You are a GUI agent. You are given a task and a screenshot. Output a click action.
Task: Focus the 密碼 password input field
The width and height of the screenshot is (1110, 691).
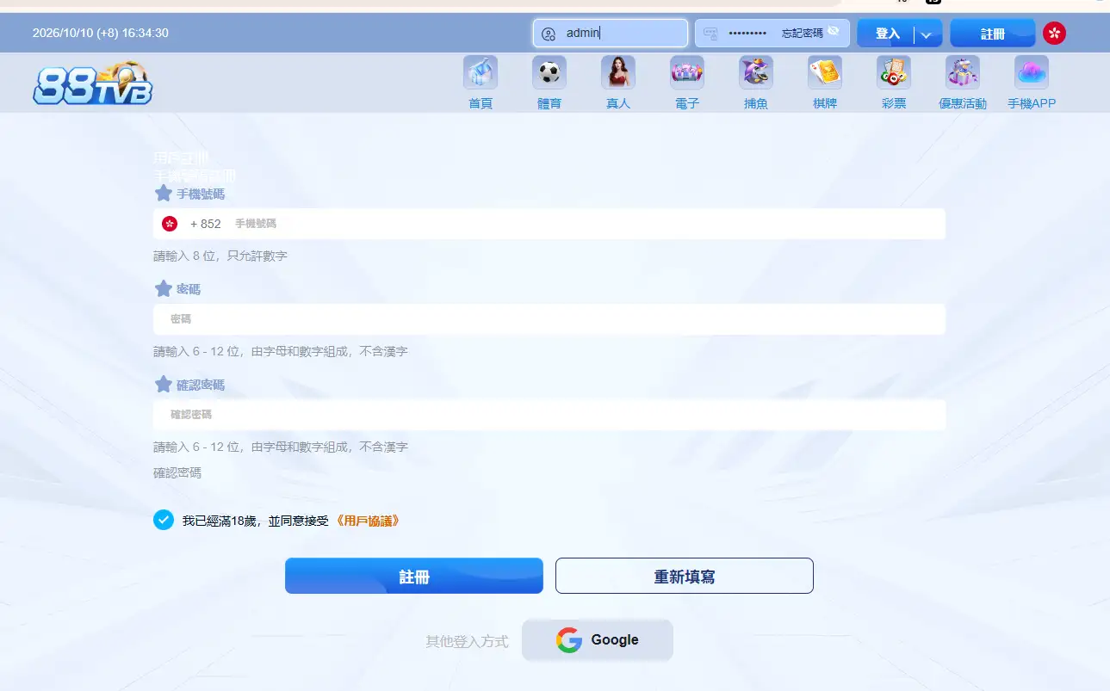(549, 319)
